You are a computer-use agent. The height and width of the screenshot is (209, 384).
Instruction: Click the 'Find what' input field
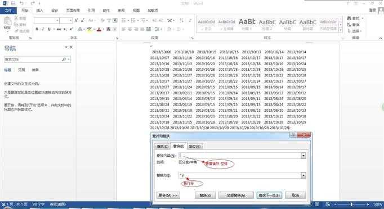pyautogui.click(x=240, y=156)
